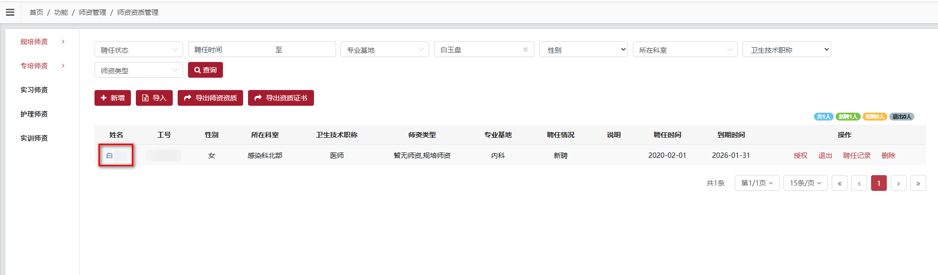Click the 暂无师资,规培师资 cell
This screenshot has height=275, width=938.
tap(422, 155)
